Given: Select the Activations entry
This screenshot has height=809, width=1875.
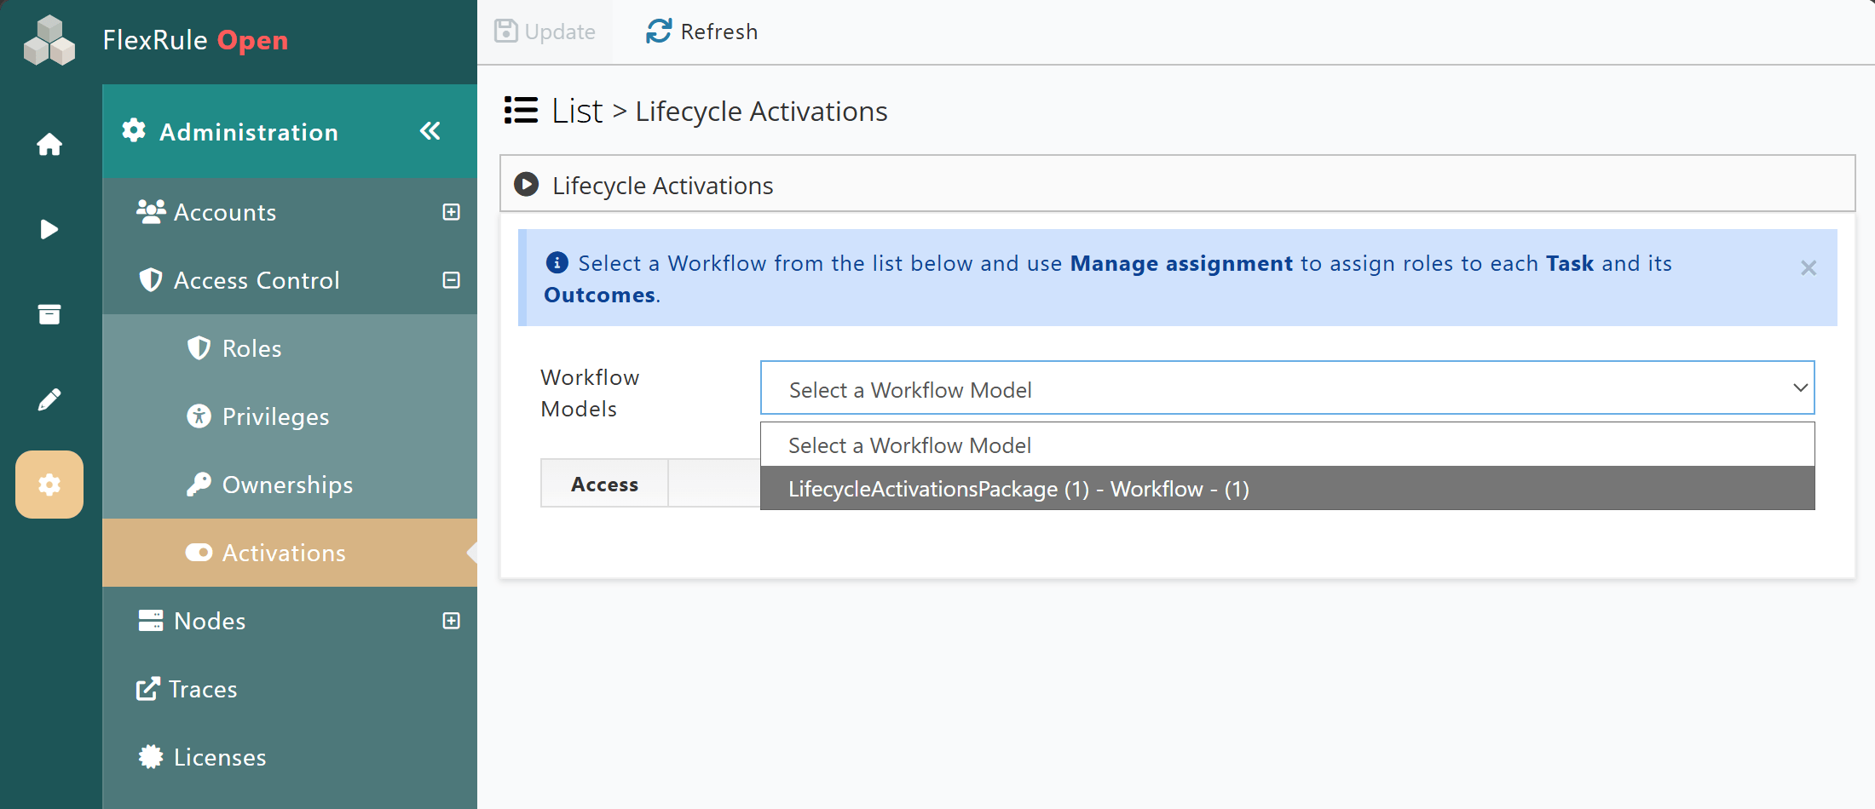Looking at the screenshot, I should coord(290,553).
